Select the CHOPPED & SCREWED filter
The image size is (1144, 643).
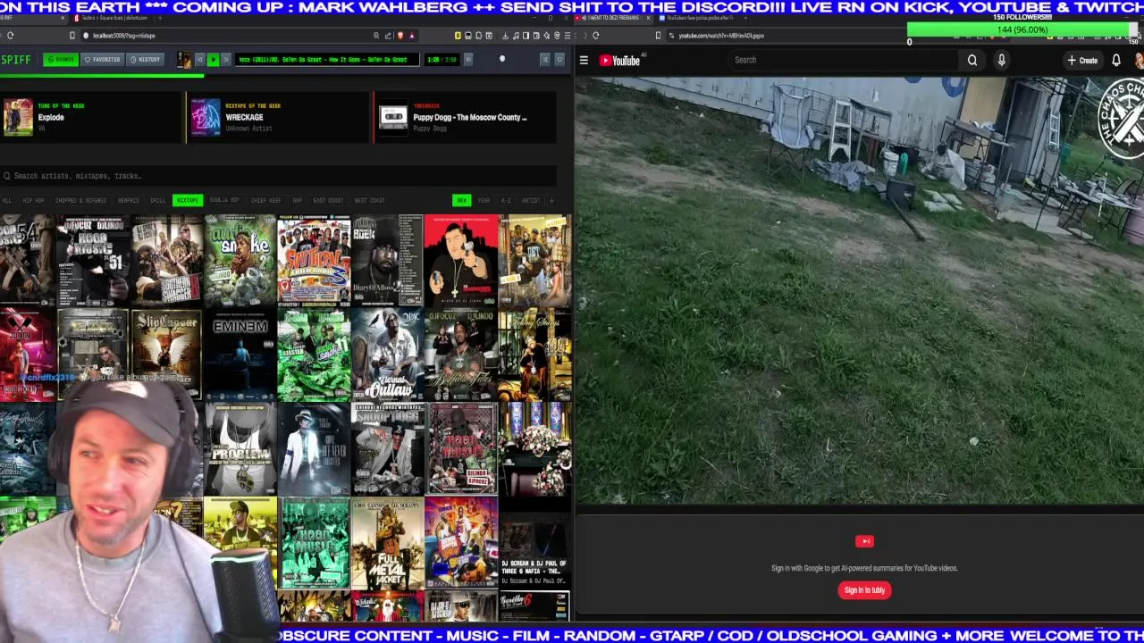[80, 200]
